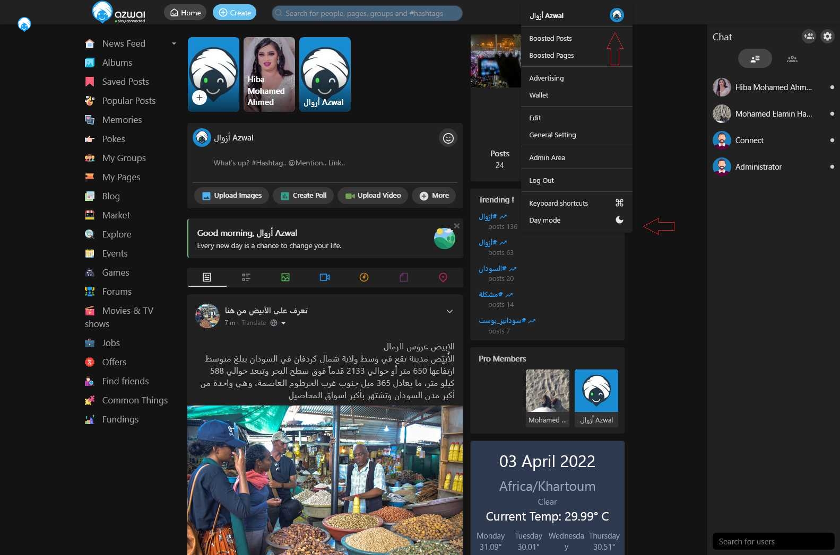Switch chat to group conversations tab
840x555 pixels.
792,59
